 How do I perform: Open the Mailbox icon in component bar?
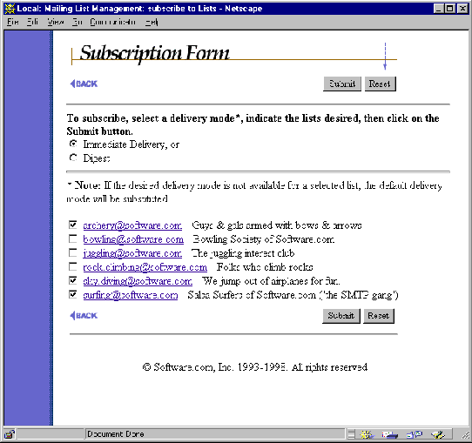[389, 434]
